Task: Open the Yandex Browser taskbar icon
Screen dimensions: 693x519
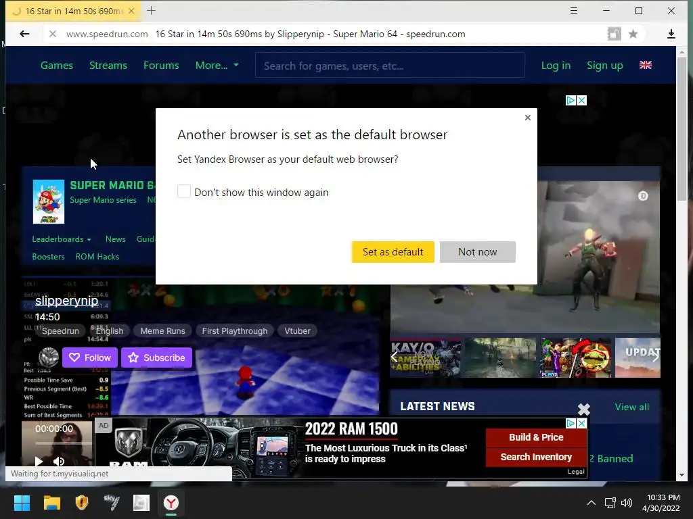Action: (171, 503)
